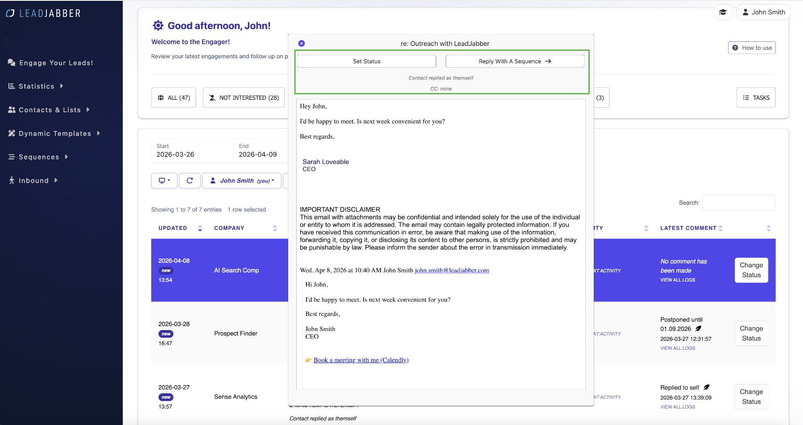Click the How to use help button
The width and height of the screenshot is (803, 425).
[752, 48]
